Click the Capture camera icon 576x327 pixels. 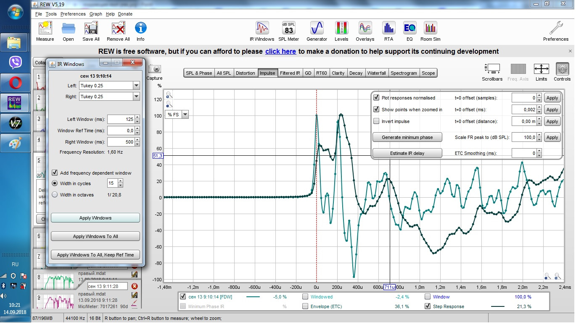click(154, 69)
